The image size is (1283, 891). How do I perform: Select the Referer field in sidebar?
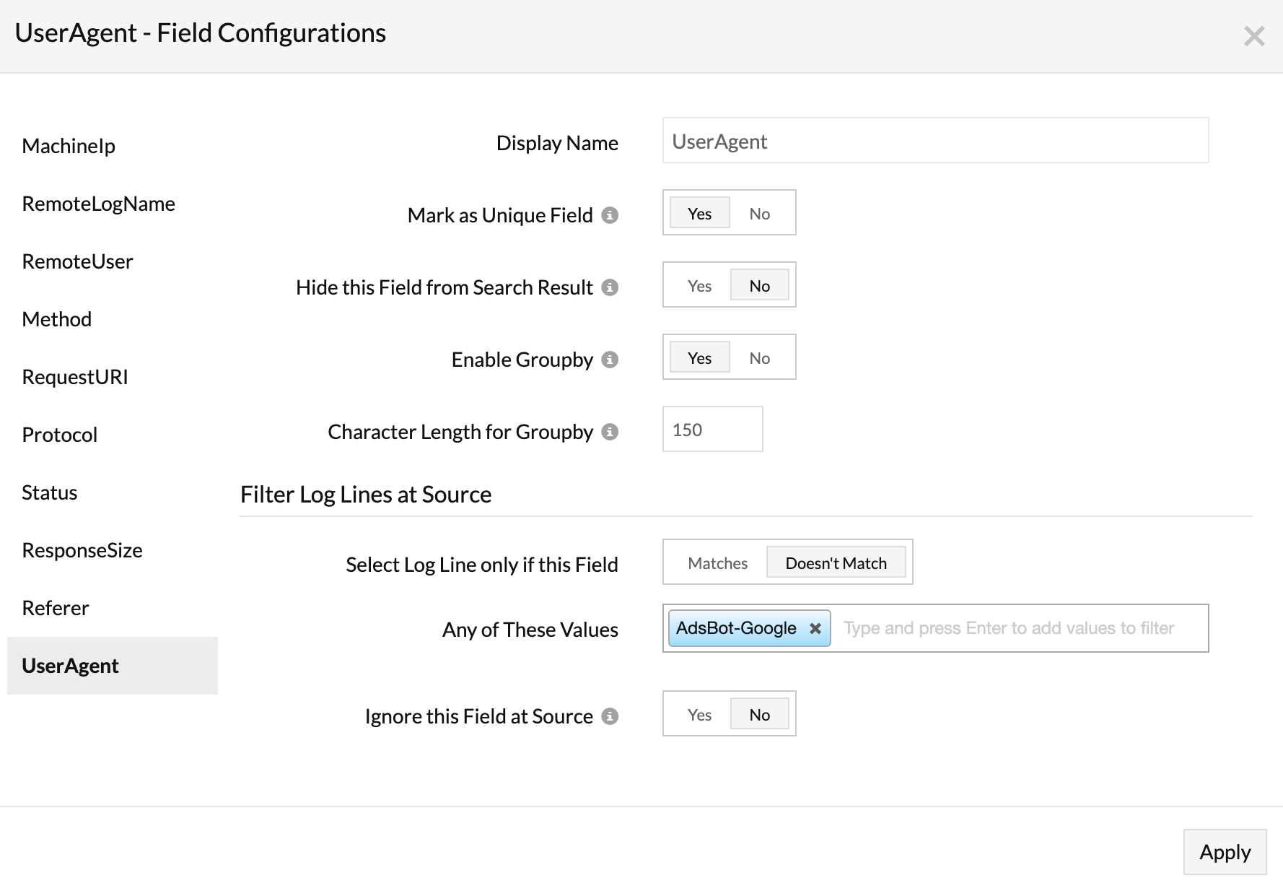coord(56,608)
